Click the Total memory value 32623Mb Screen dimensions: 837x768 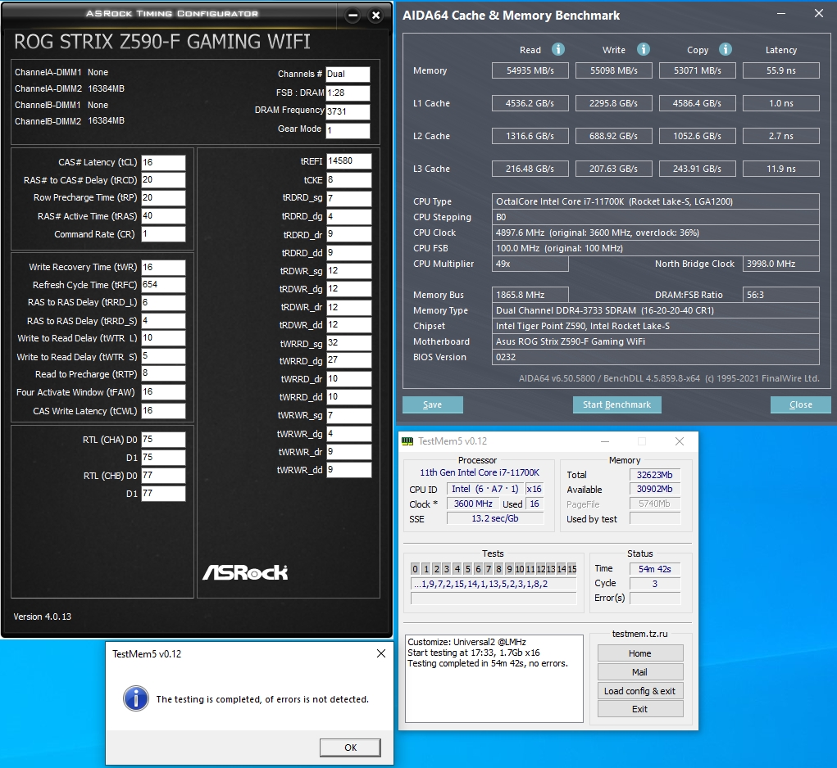click(655, 475)
